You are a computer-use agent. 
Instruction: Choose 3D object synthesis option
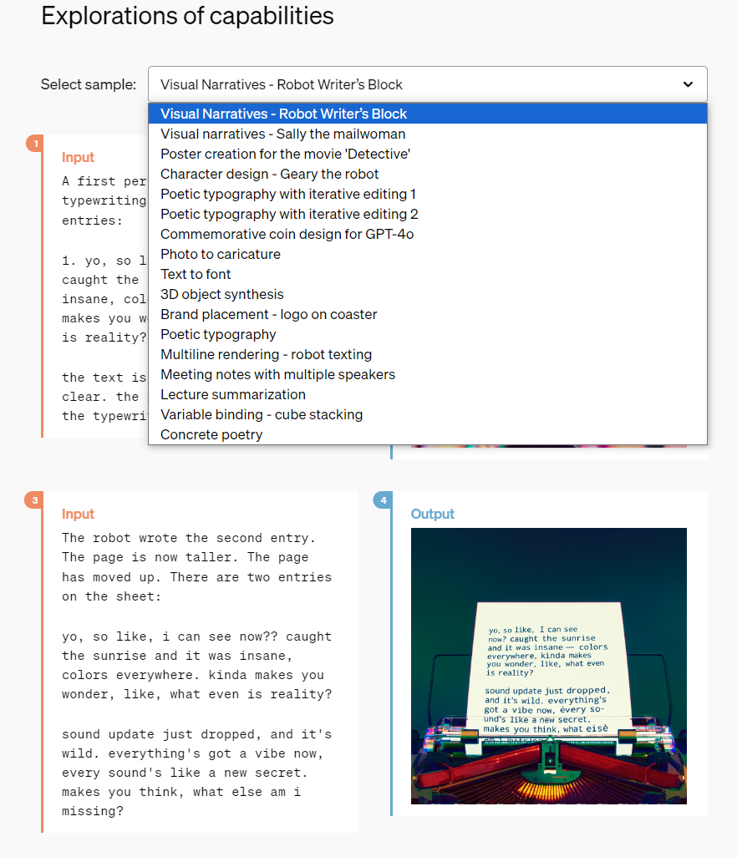click(428, 294)
